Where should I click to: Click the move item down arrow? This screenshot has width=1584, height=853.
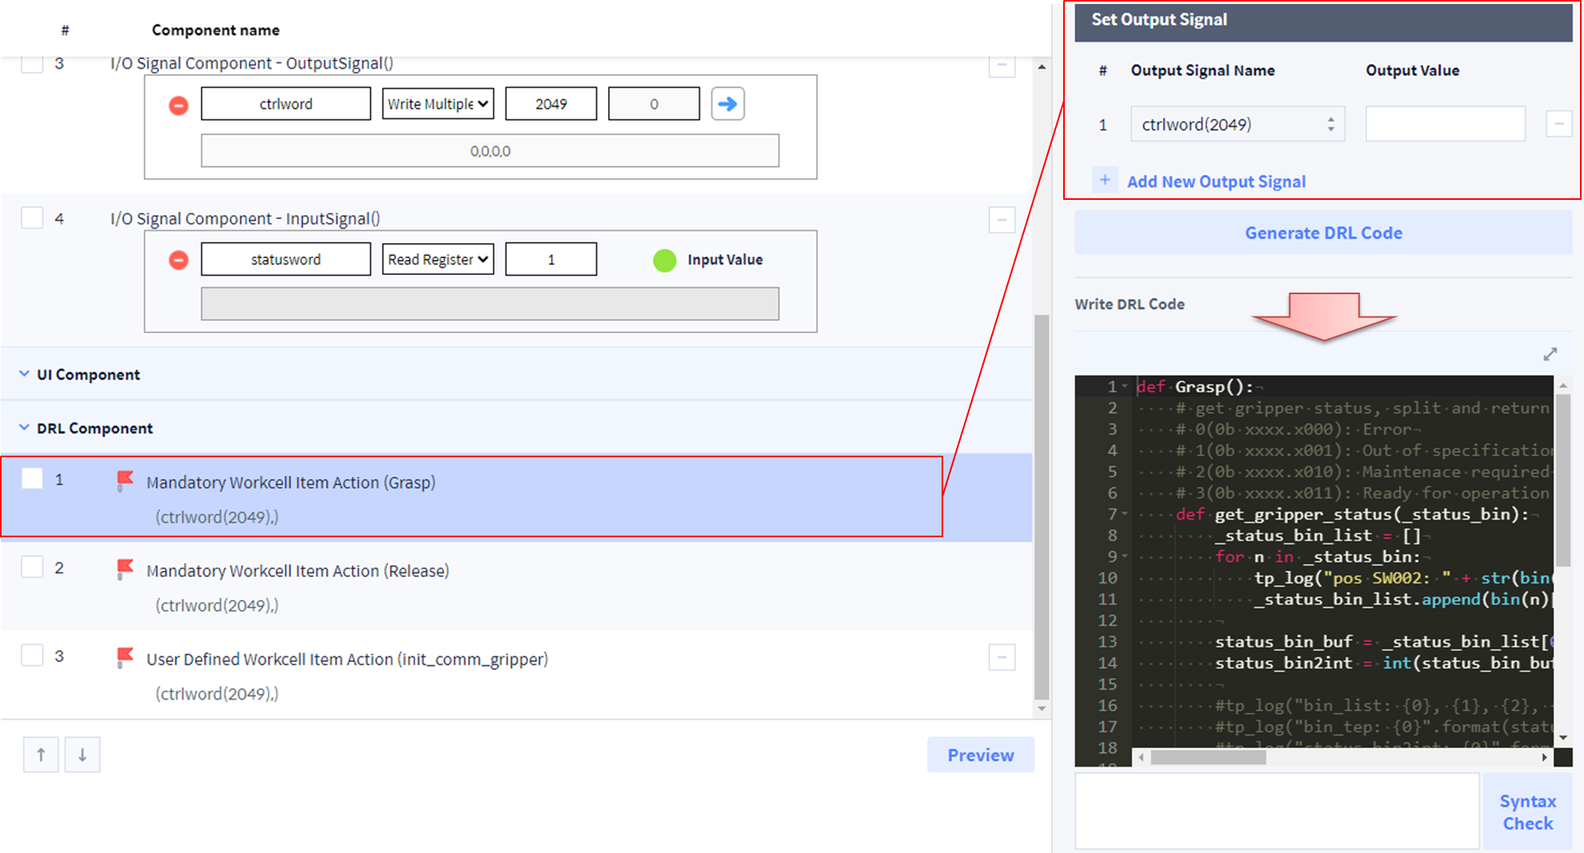pyautogui.click(x=82, y=755)
